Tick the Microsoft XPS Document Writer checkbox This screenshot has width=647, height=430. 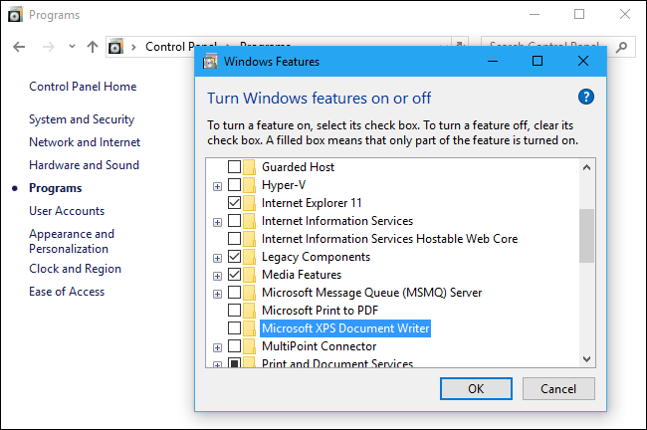click(x=234, y=328)
